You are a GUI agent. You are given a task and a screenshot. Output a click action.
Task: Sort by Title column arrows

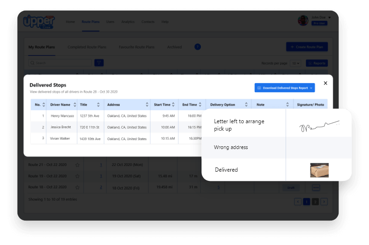(99, 104)
